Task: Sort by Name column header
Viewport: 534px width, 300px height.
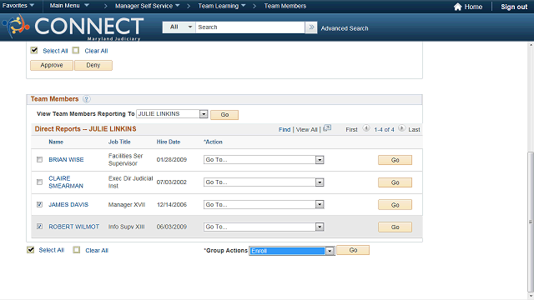Action: (56, 142)
